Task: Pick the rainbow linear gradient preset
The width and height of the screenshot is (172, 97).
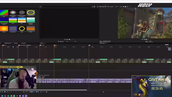Action: click(4, 12)
